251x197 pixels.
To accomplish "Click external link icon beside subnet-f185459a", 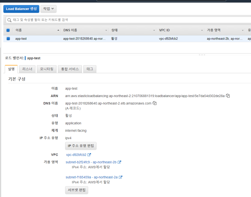I will click(120, 177).
